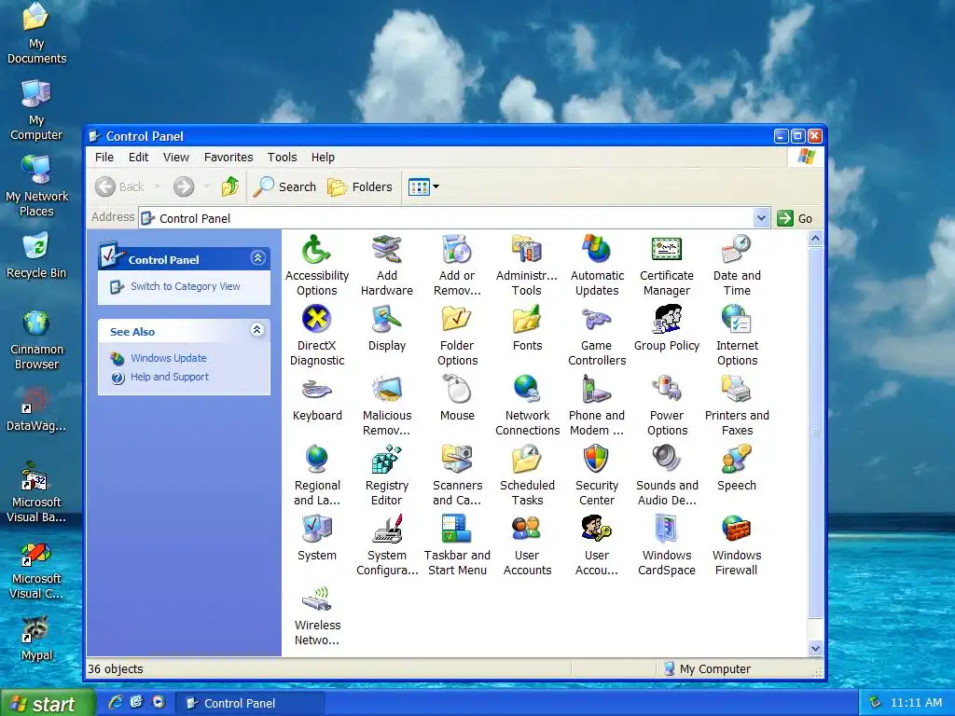Select the System applet icon
The image size is (955, 716).
click(x=317, y=530)
